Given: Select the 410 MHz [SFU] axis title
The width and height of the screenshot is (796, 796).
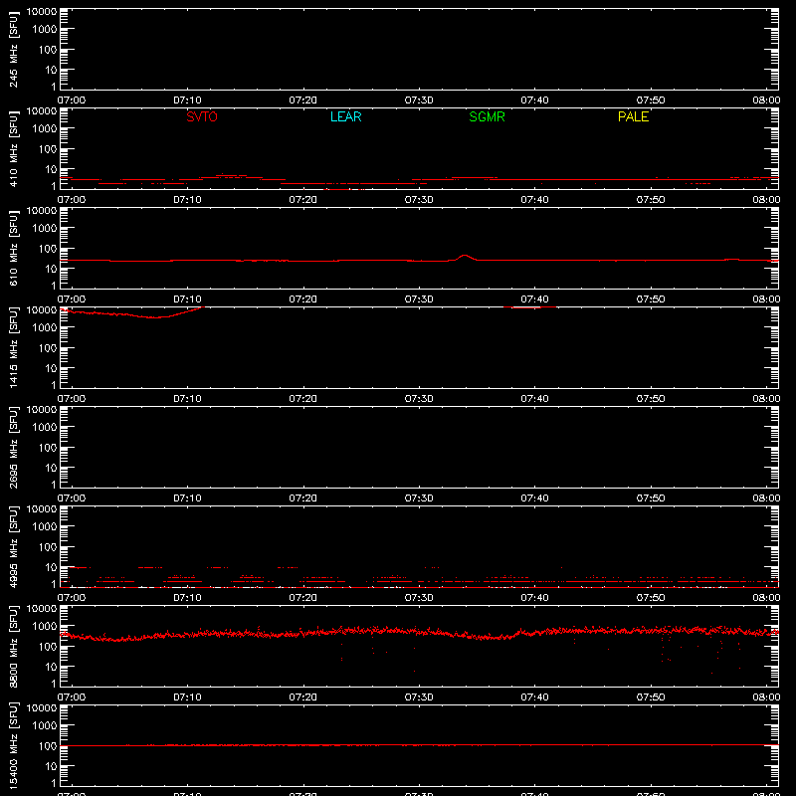Looking at the screenshot, I should [x=13, y=148].
